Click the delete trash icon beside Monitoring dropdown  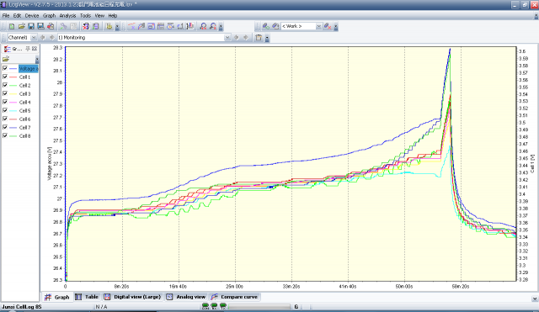click(x=259, y=37)
